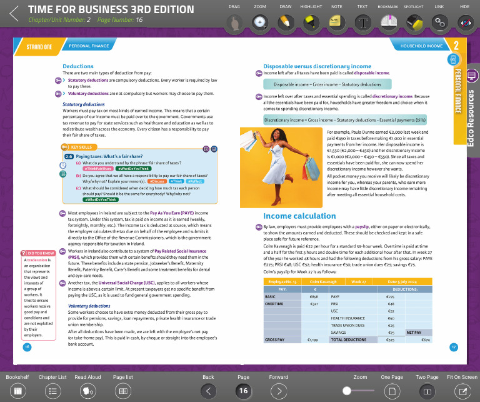Add a sticky Note
The height and width of the screenshot is (402, 480).
coord(337,23)
